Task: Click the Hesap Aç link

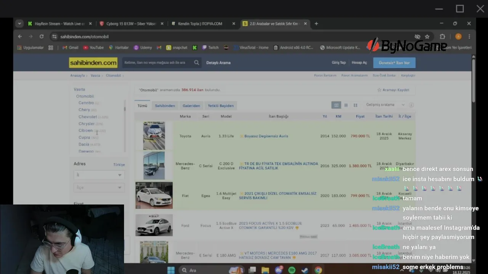Action: click(359, 63)
